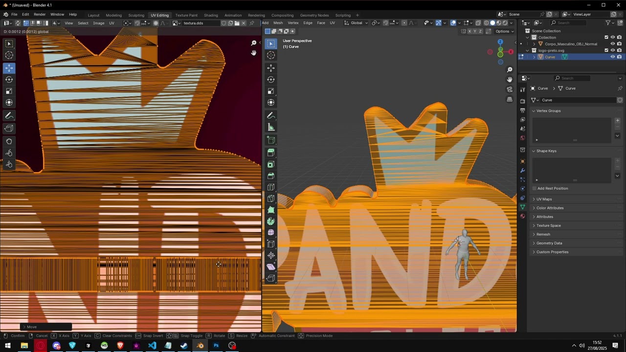Select the Move tool in the UV editor toolbar
The image size is (626, 352).
tap(9, 68)
